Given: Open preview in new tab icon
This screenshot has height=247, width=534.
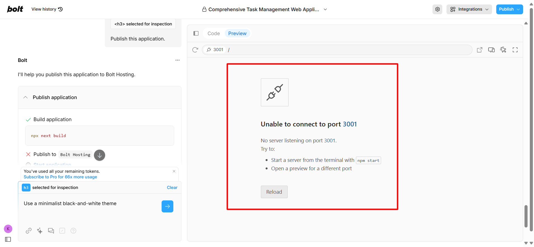Looking at the screenshot, I should tap(479, 50).
